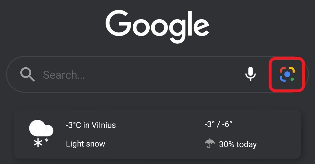Screen dimensions: 315x164
Task: Click the cloud shape in weather icon
Action: point(41,128)
